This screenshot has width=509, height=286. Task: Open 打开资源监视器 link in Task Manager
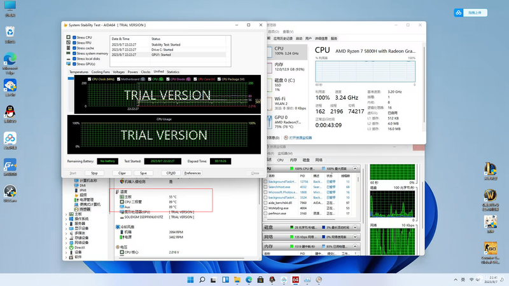pyautogui.click(x=300, y=138)
